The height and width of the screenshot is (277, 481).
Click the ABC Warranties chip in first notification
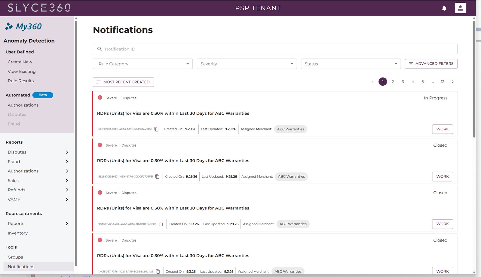pyautogui.click(x=290, y=129)
